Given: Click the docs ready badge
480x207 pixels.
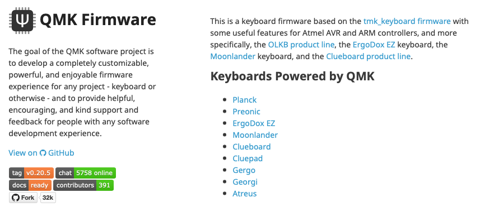Looking at the screenshot, I should click(x=30, y=185).
